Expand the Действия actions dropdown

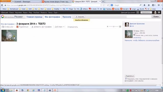[x=60, y=27]
